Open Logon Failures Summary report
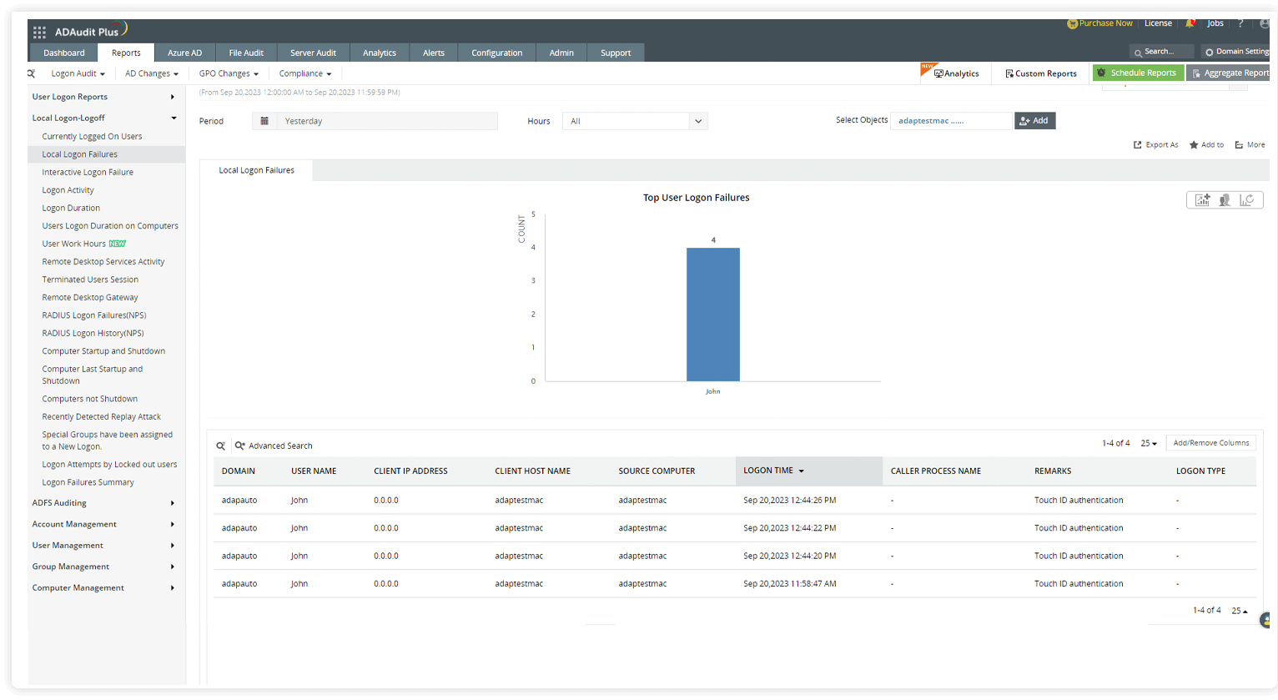This screenshot has height=700, width=1278. coord(88,482)
